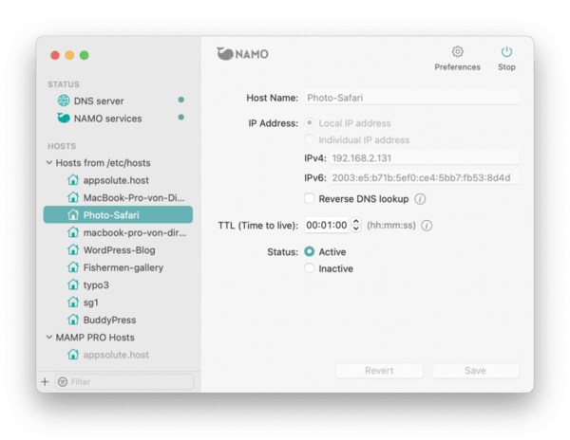Click the Revert button
Viewport: 570px width, 440px height.
(x=379, y=371)
